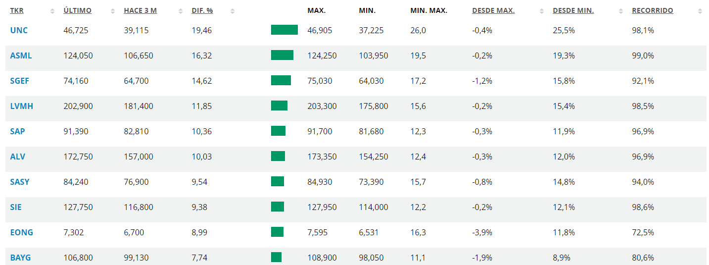This screenshot has height=265, width=709.
Task: Go to the LVMH ticker page
Action: [21, 106]
